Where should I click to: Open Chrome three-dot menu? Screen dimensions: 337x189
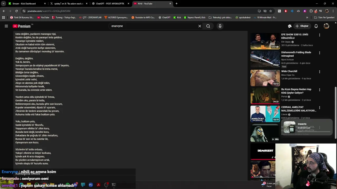(333, 11)
